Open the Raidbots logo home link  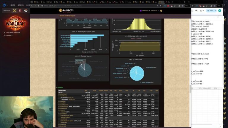coord(66,11)
